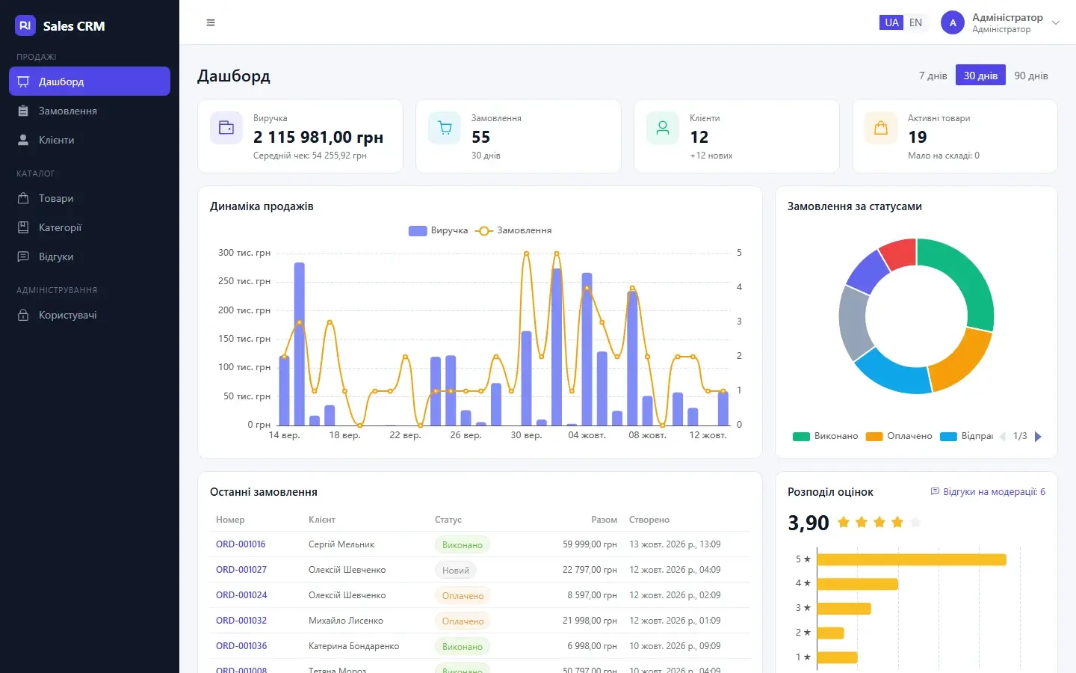Switch language to EN
The image size is (1076, 673).
(915, 22)
